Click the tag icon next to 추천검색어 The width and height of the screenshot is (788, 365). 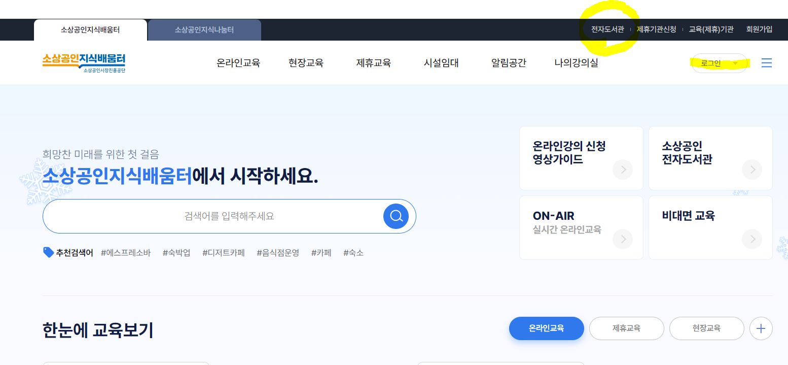pos(49,252)
